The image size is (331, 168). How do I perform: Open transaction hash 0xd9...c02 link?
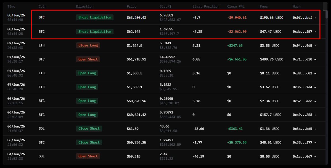[304, 73]
